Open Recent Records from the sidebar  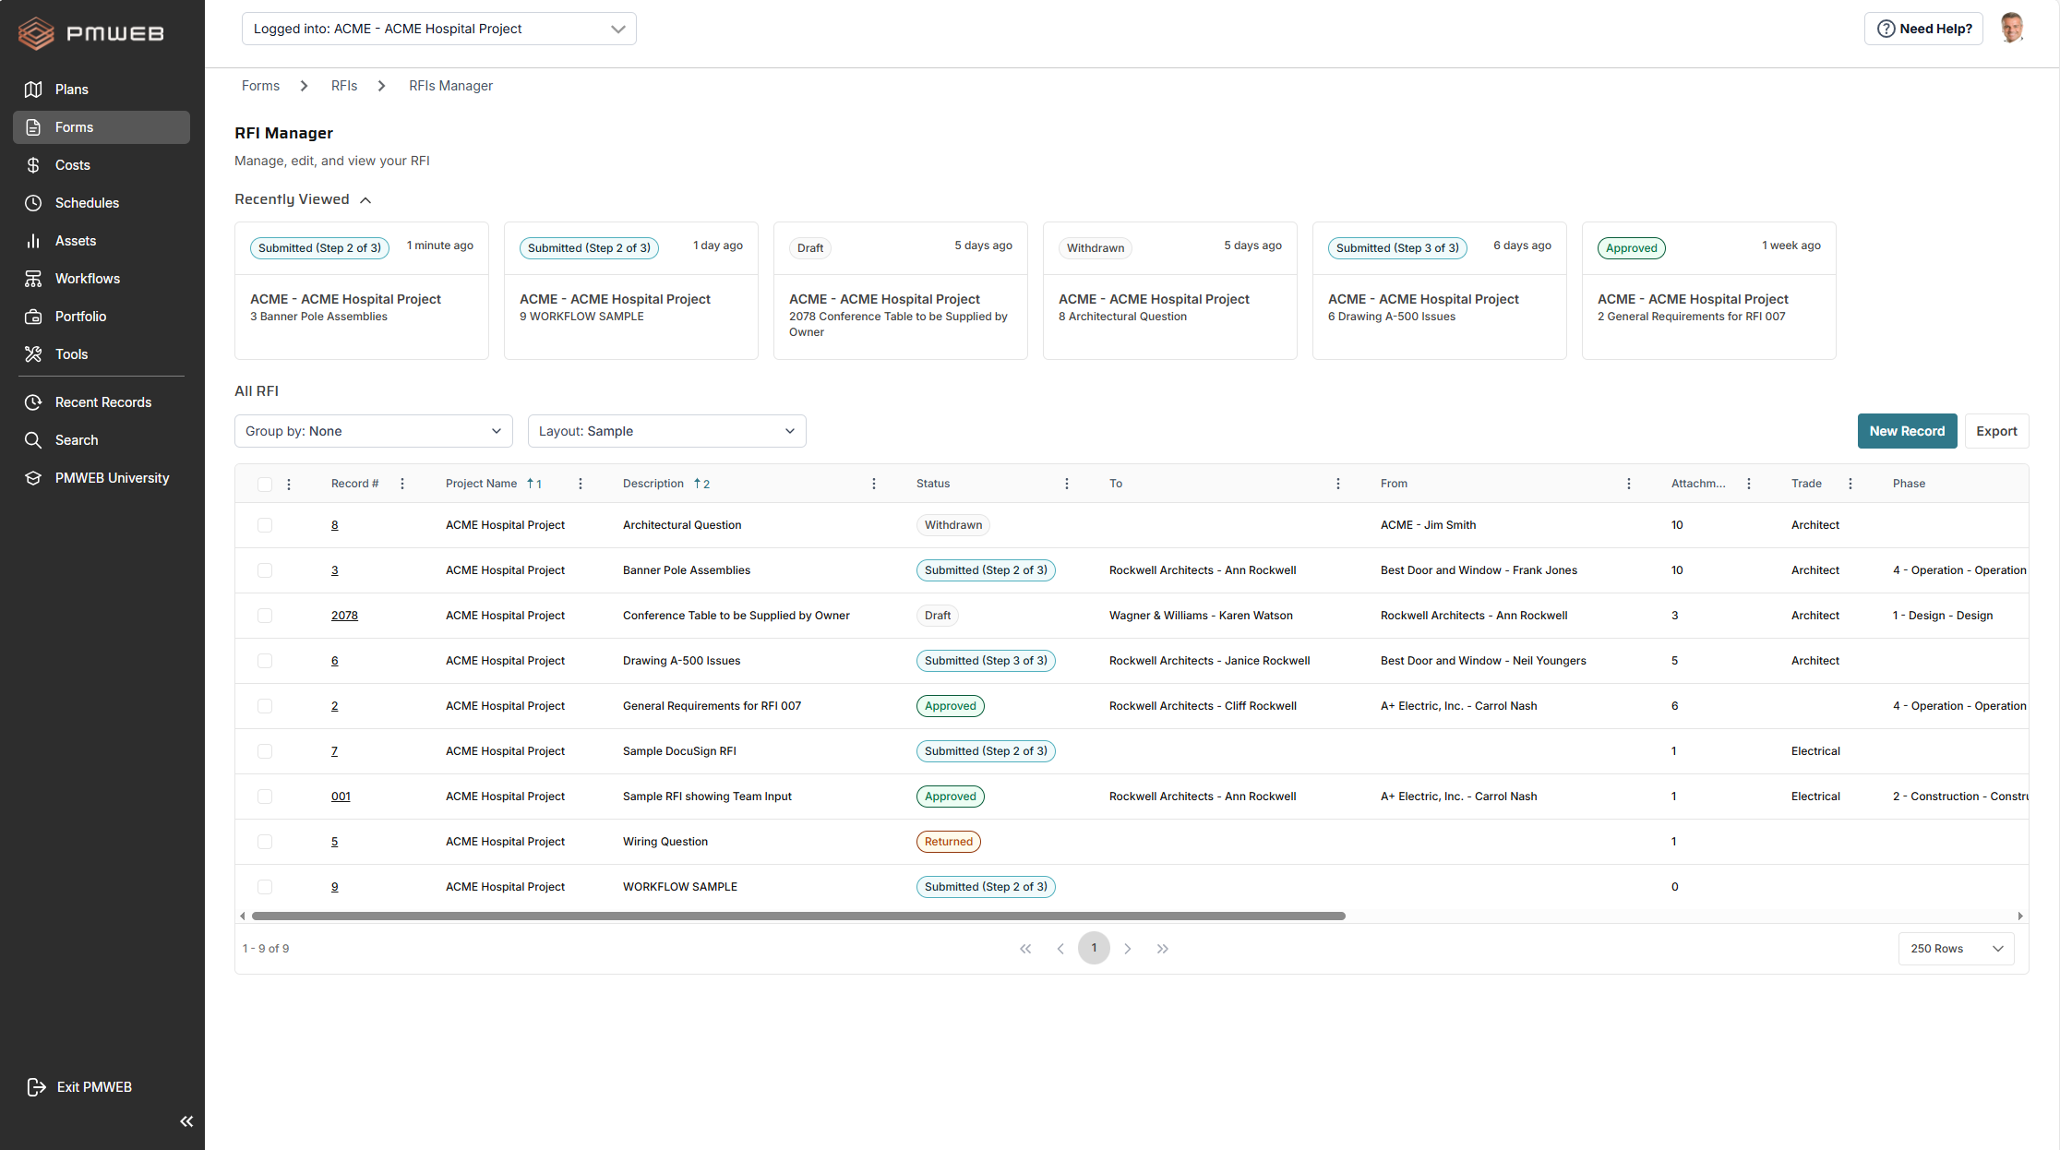(x=102, y=401)
